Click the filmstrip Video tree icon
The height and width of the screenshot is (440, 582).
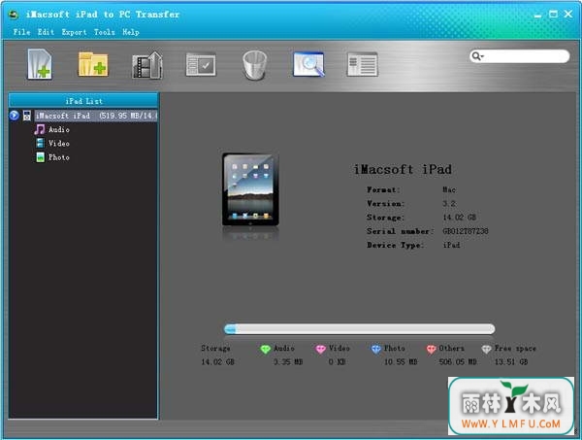40,143
